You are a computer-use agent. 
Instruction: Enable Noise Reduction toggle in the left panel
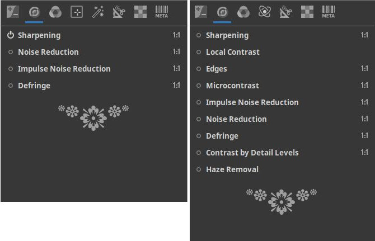[x=11, y=52]
